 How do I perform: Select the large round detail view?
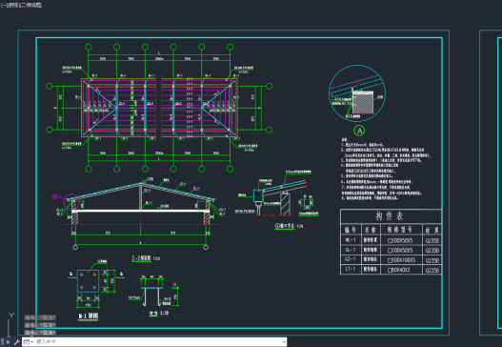(357, 93)
